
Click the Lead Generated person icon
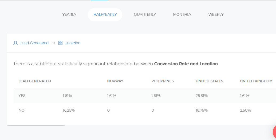point(15,43)
